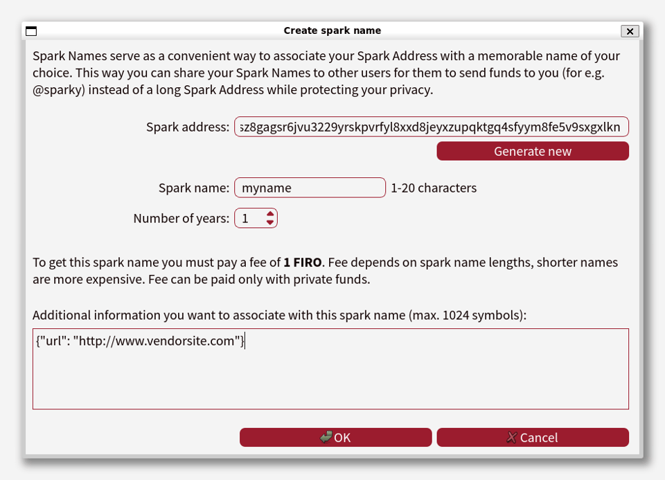
Task: Confirm with the OK button
Action: coord(335,437)
